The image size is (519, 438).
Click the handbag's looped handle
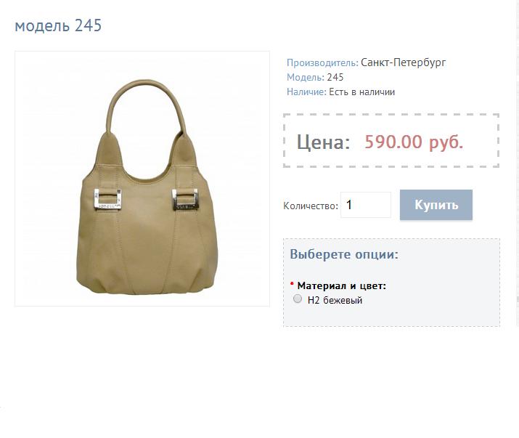(x=146, y=106)
